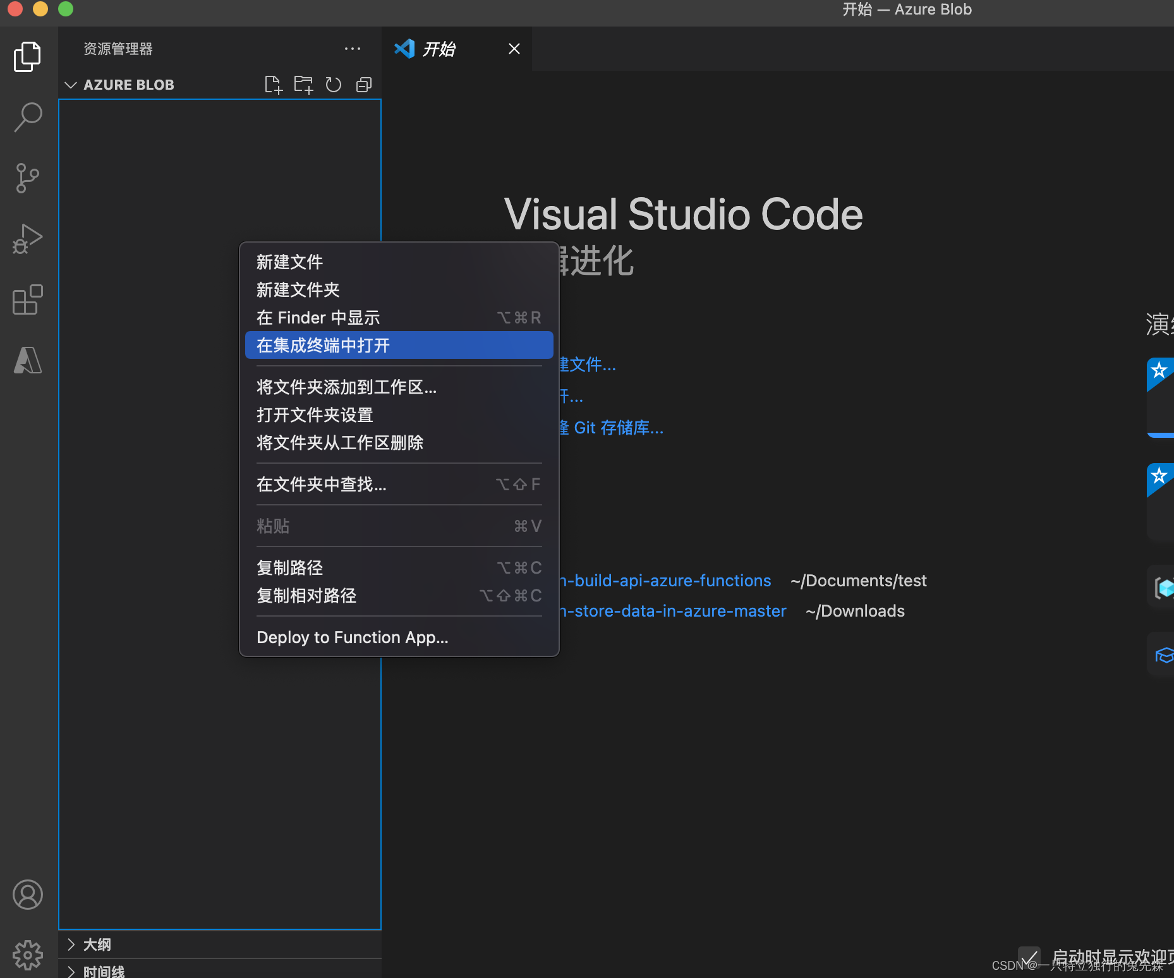The width and height of the screenshot is (1174, 978).
Task: Click the New Folder icon in AZURE BLOB header
Action: (x=303, y=85)
